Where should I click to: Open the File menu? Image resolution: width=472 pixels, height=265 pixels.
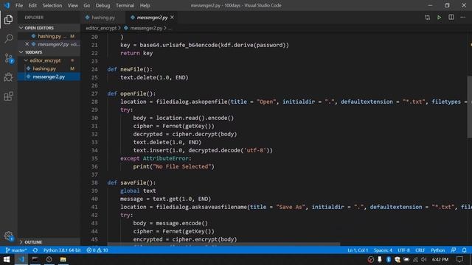click(19, 5)
